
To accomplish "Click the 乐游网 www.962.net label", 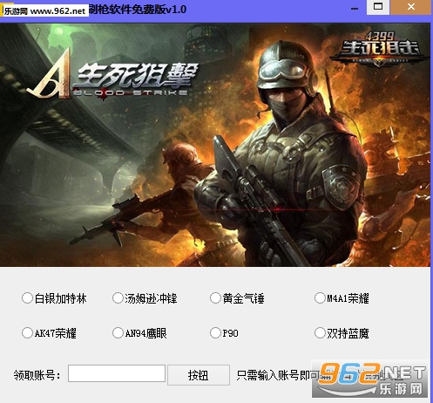I will click(44, 10).
